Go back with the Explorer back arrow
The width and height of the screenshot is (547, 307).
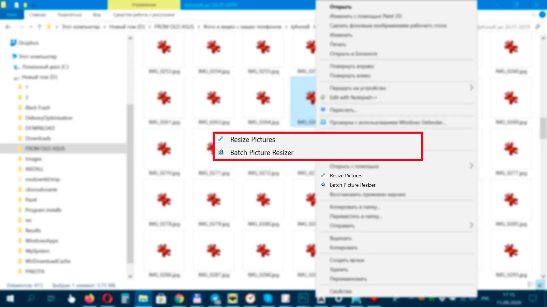click(x=8, y=27)
